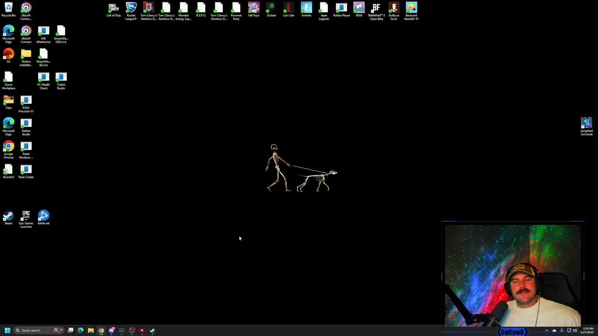
Task: Open Task View from the taskbar
Action: pos(71,330)
